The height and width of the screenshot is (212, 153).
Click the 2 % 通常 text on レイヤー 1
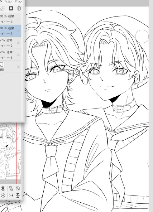coord(6,52)
